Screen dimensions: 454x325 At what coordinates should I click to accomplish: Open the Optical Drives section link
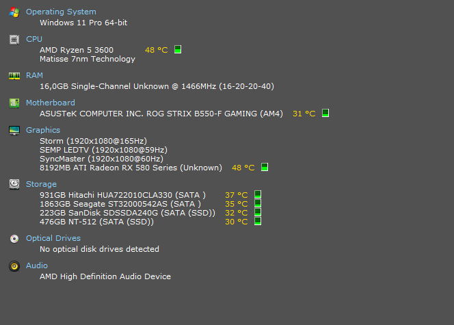[53, 238]
